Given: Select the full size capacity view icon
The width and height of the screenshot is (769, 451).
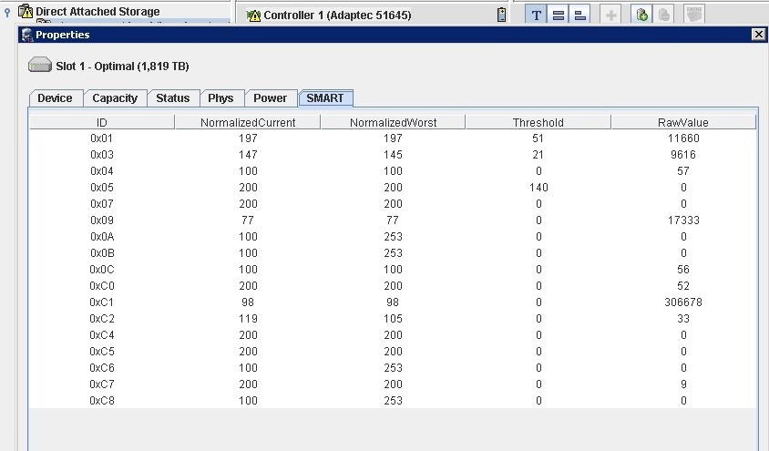Looking at the screenshot, I should [x=559, y=15].
